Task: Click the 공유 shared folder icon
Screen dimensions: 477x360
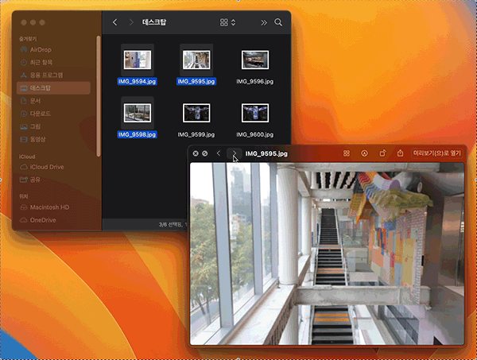Action: 24,180
